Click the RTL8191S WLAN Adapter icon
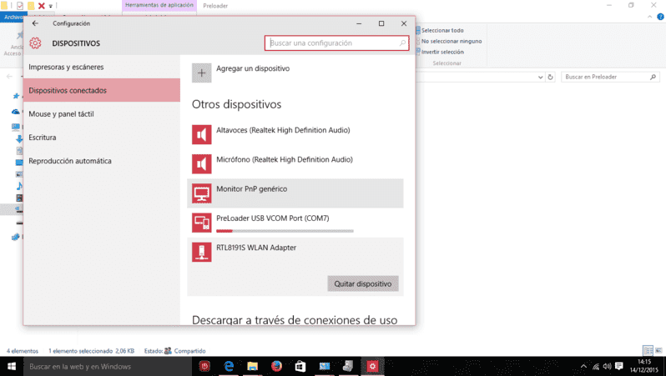 (201, 252)
